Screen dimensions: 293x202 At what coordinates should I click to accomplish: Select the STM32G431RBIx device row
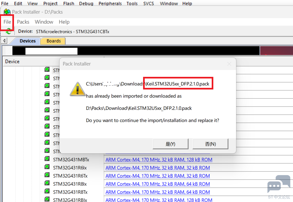70,200
